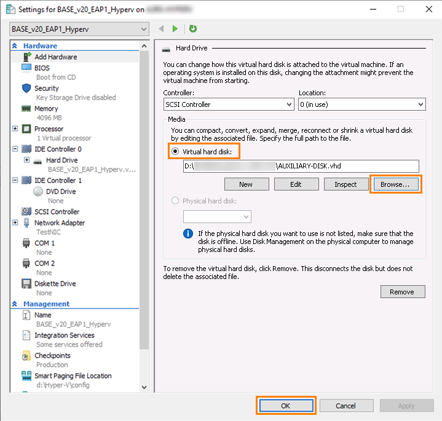442x421 pixels.
Task: Open the virtual machine selector dropdown
Action: coord(79,30)
